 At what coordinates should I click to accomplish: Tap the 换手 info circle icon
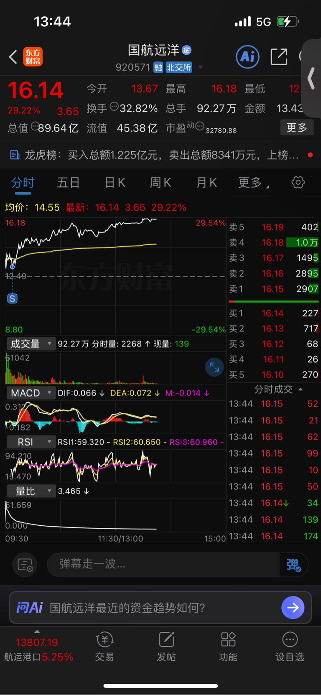(x=114, y=107)
